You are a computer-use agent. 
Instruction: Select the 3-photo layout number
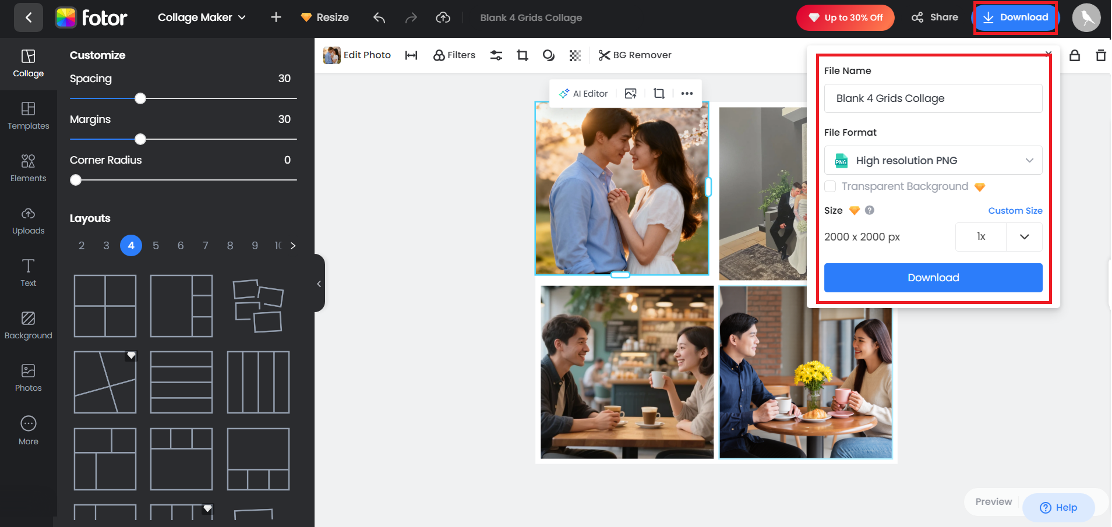[x=106, y=246]
